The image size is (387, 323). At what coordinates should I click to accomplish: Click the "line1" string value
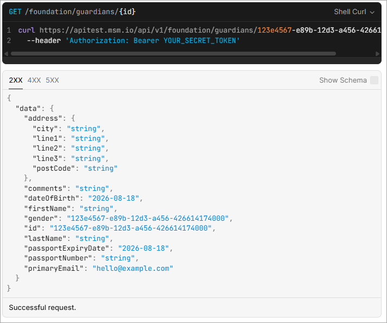[x=88, y=138]
